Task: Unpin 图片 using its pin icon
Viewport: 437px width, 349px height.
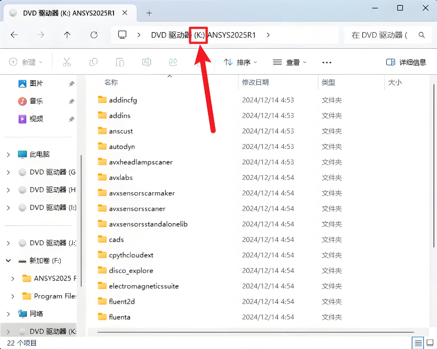Action: [71, 84]
